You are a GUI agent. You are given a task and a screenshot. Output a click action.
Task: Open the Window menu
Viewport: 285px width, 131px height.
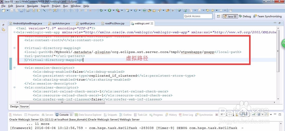point(76,6)
